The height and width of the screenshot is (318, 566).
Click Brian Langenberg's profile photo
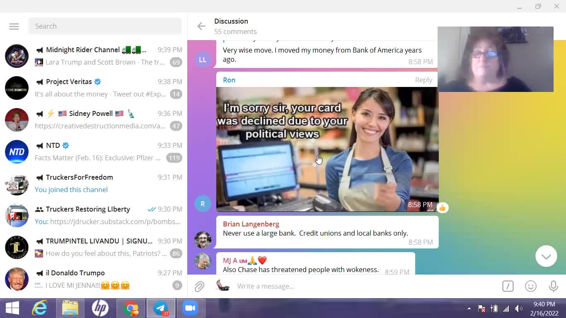coord(203,240)
